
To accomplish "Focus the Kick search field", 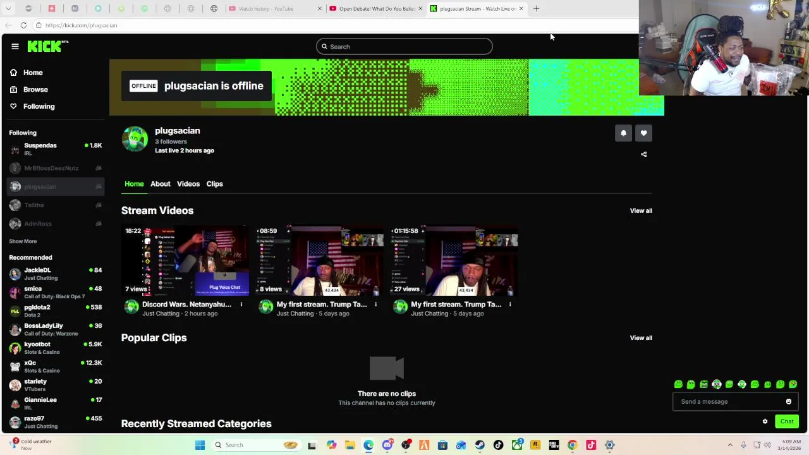I will (404, 46).
